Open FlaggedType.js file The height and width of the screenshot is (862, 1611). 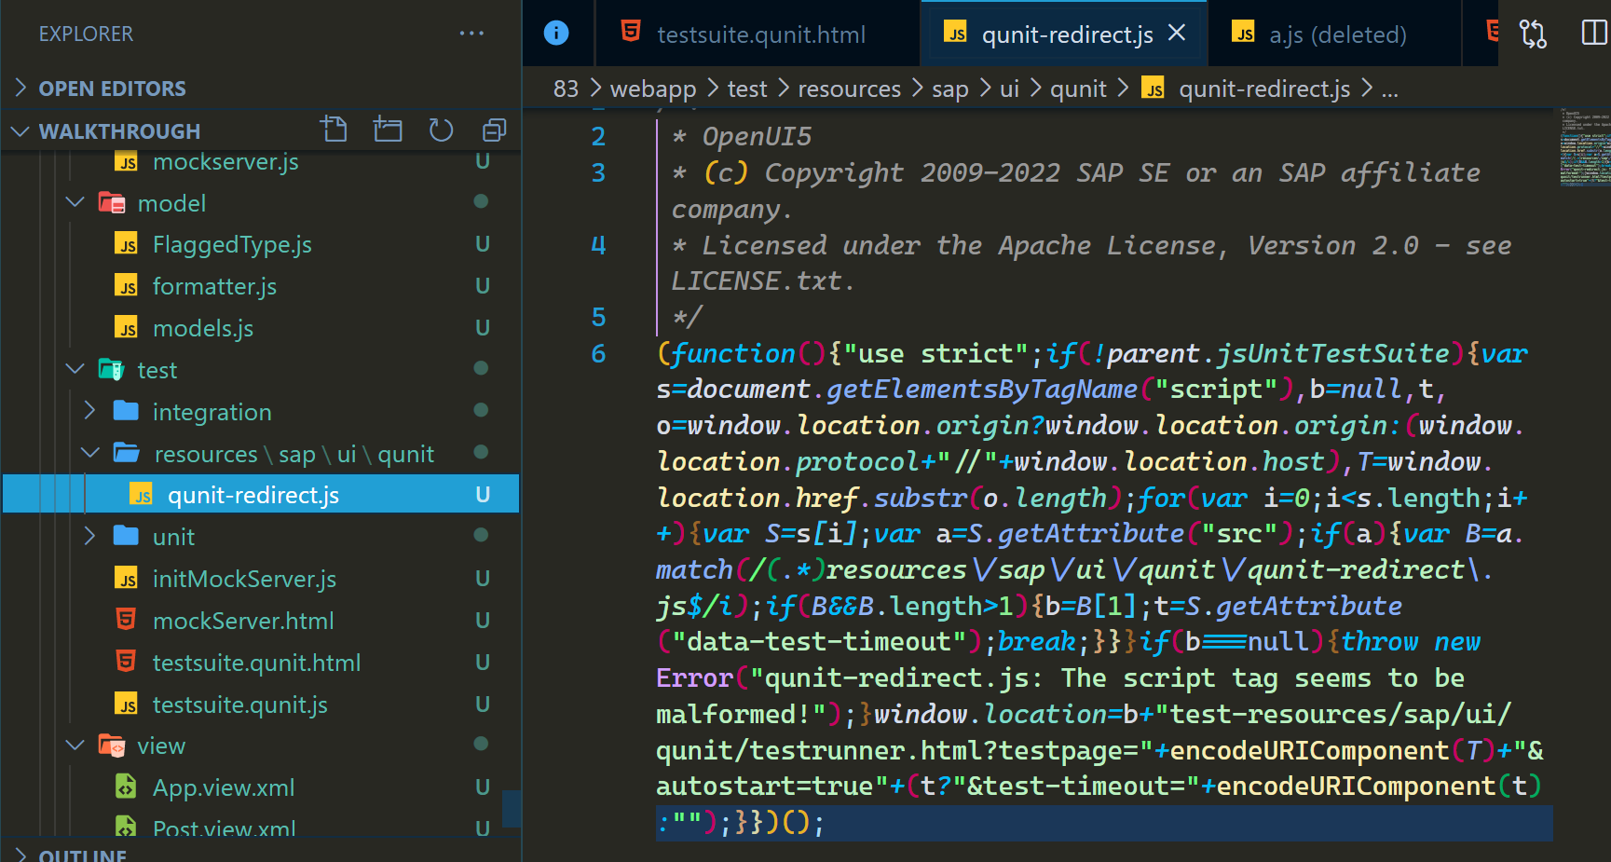tap(232, 245)
